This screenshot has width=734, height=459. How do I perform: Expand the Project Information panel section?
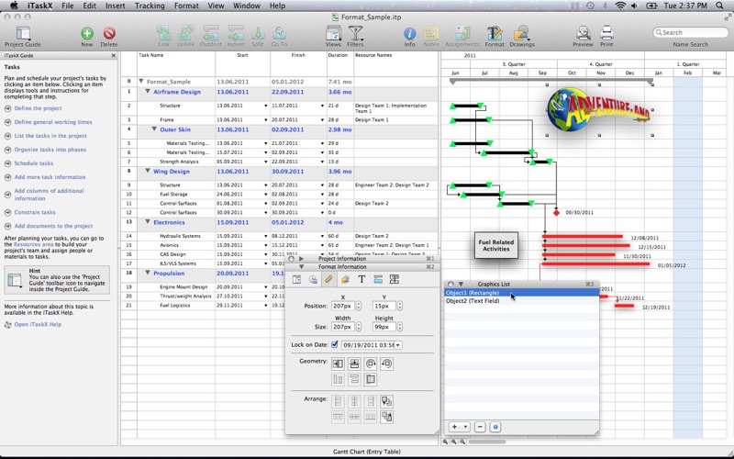[302, 259]
